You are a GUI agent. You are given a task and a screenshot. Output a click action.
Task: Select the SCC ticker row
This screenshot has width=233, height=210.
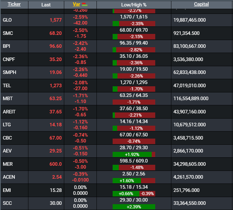pyautogui.click(x=117, y=203)
